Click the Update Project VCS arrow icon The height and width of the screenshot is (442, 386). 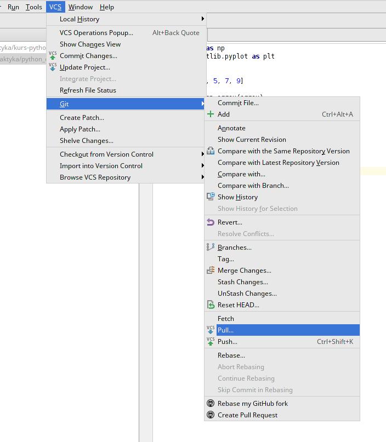tap(53, 67)
